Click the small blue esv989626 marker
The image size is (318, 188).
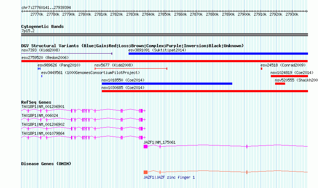point(39,69)
